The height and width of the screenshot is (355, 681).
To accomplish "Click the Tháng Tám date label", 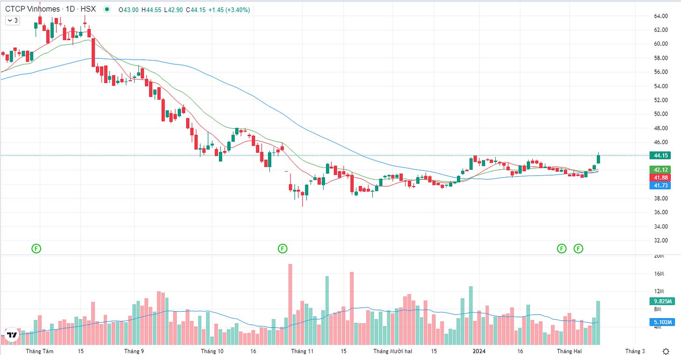I will [x=40, y=351].
